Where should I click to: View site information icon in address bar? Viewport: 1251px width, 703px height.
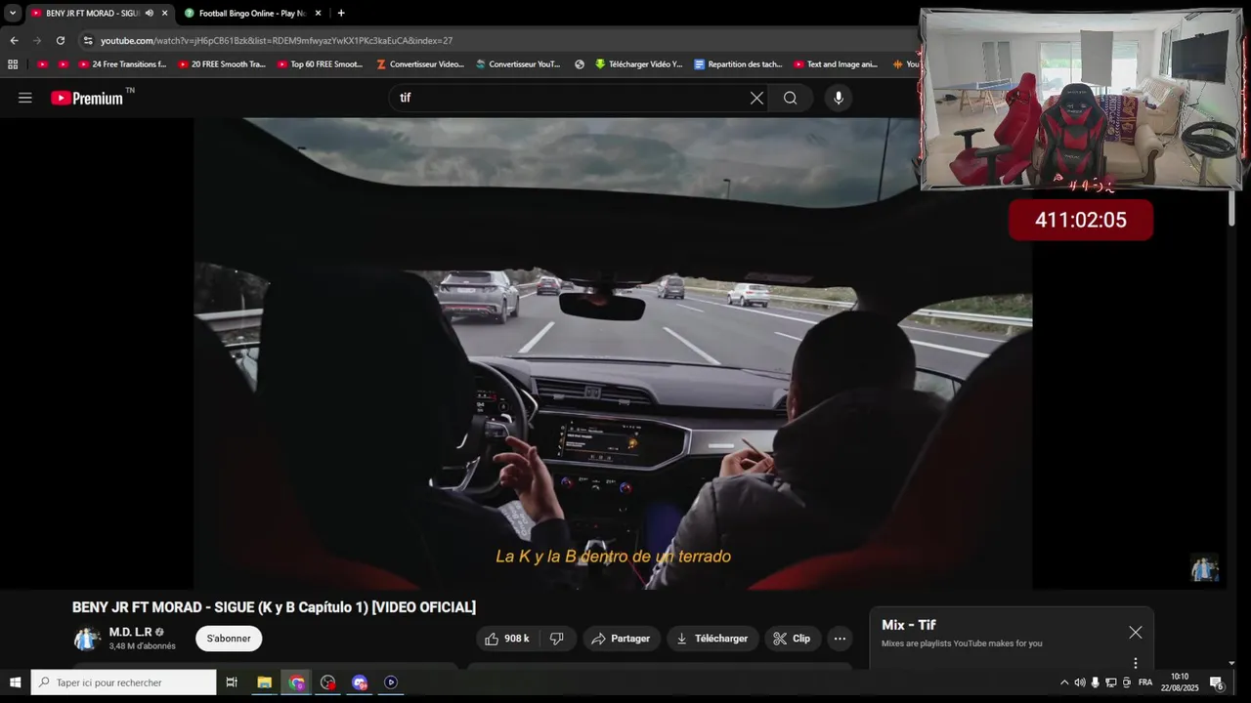pos(88,40)
